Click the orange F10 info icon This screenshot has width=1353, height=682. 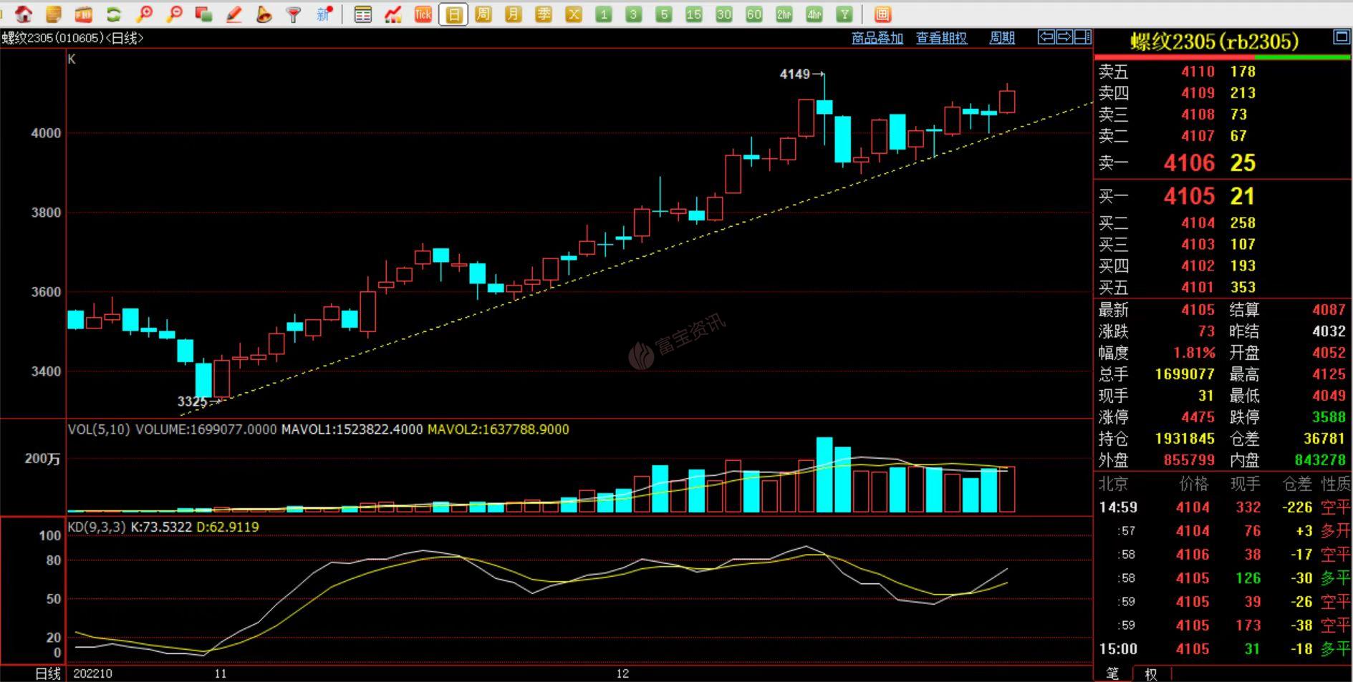[84, 14]
